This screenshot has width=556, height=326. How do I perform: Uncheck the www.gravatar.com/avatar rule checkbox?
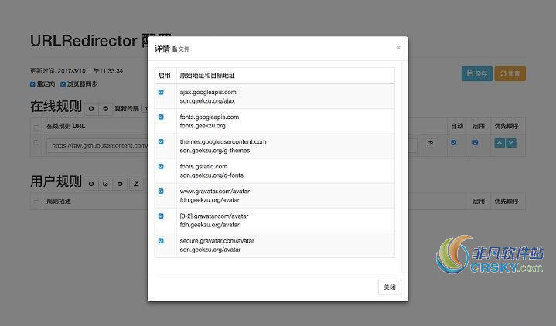point(161,192)
